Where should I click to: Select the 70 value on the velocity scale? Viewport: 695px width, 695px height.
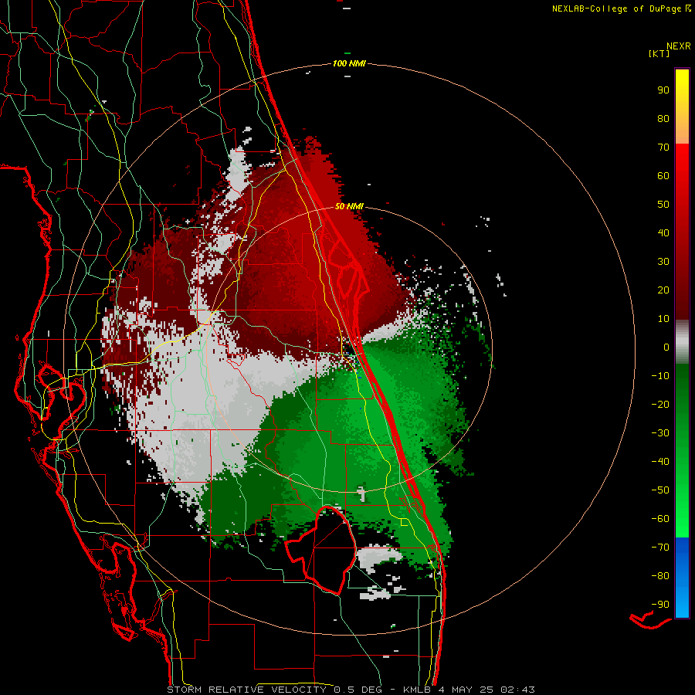(x=663, y=147)
